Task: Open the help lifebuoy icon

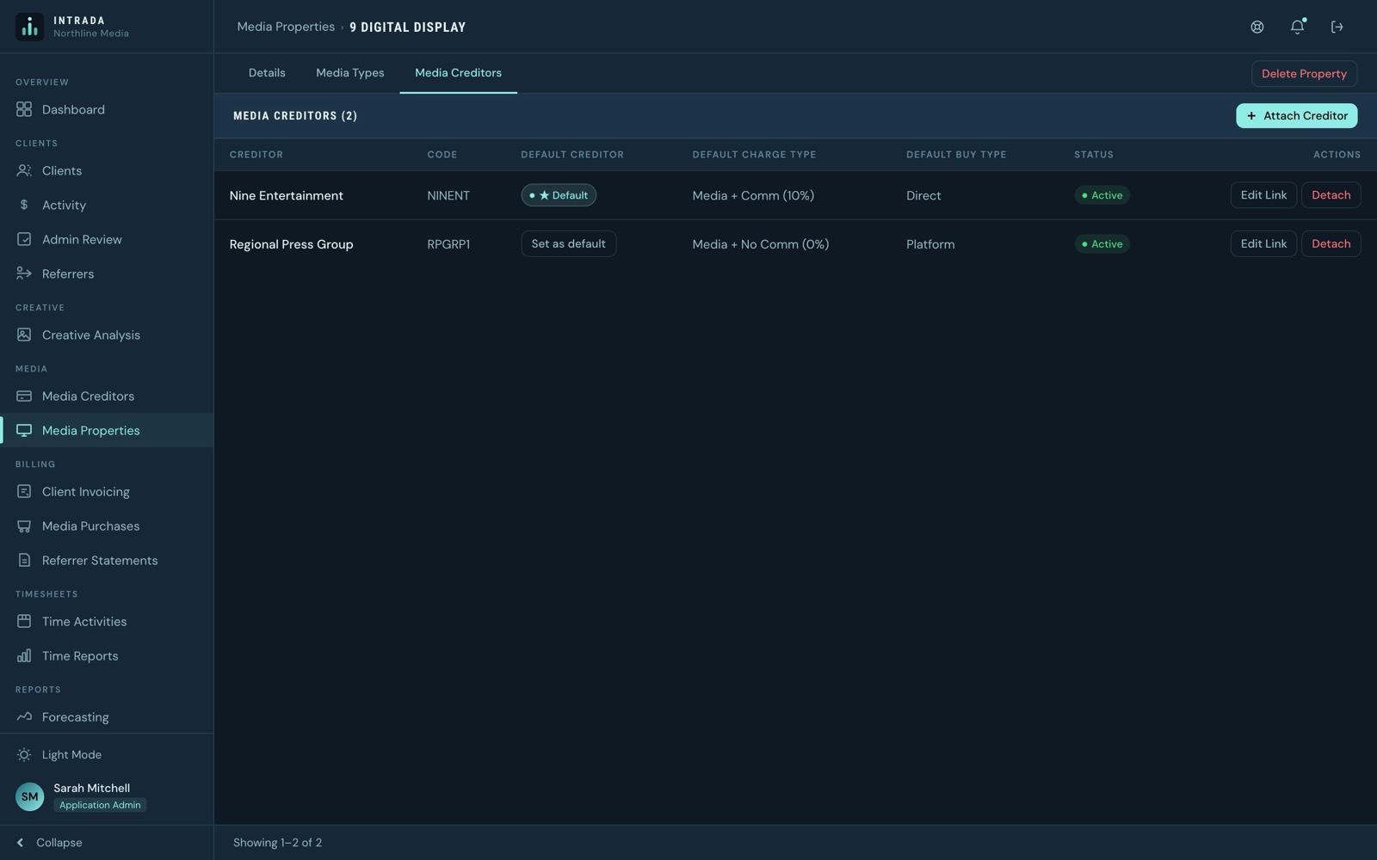Action: (1257, 27)
